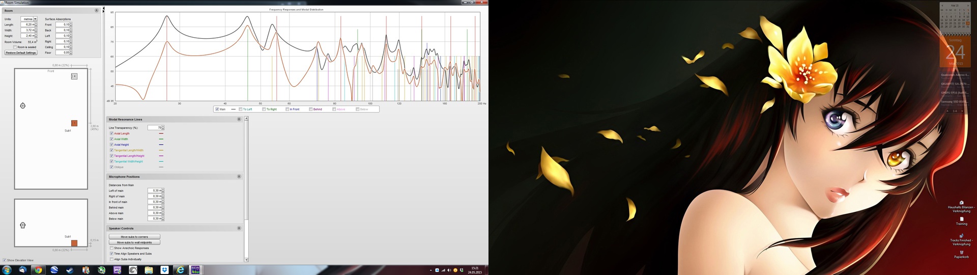Collapse the Room panel
Screen dimensions: 977x275
coord(97,11)
